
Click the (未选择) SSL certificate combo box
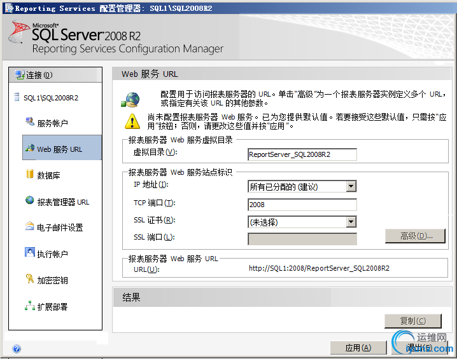(302, 222)
